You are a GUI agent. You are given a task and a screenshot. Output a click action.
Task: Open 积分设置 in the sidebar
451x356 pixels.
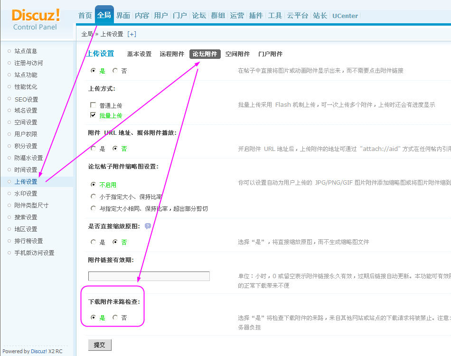[26, 146]
